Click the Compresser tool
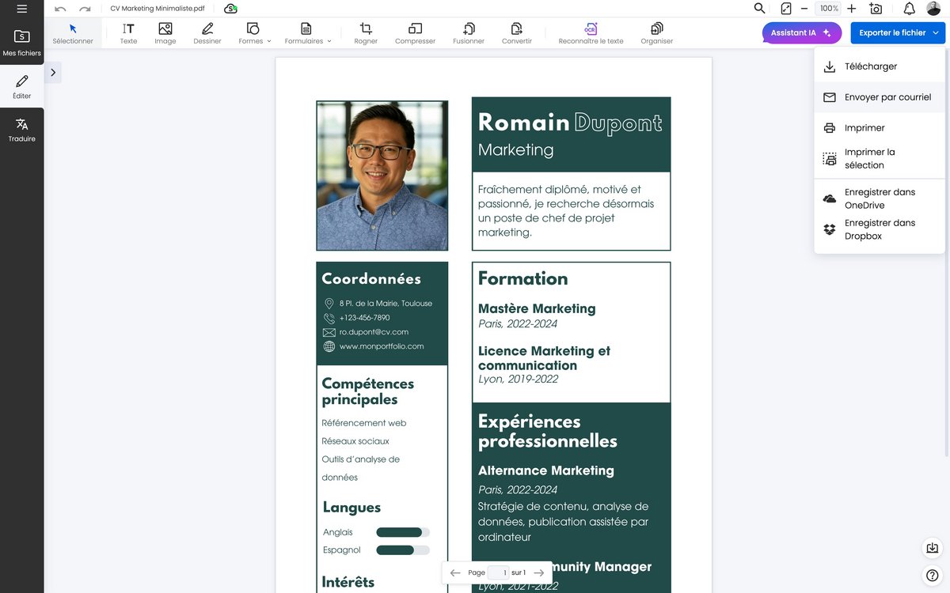 (x=416, y=33)
